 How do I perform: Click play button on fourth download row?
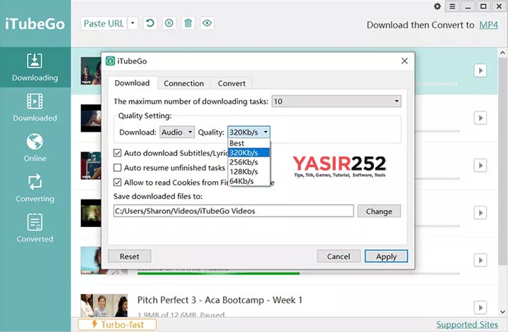click(x=480, y=213)
